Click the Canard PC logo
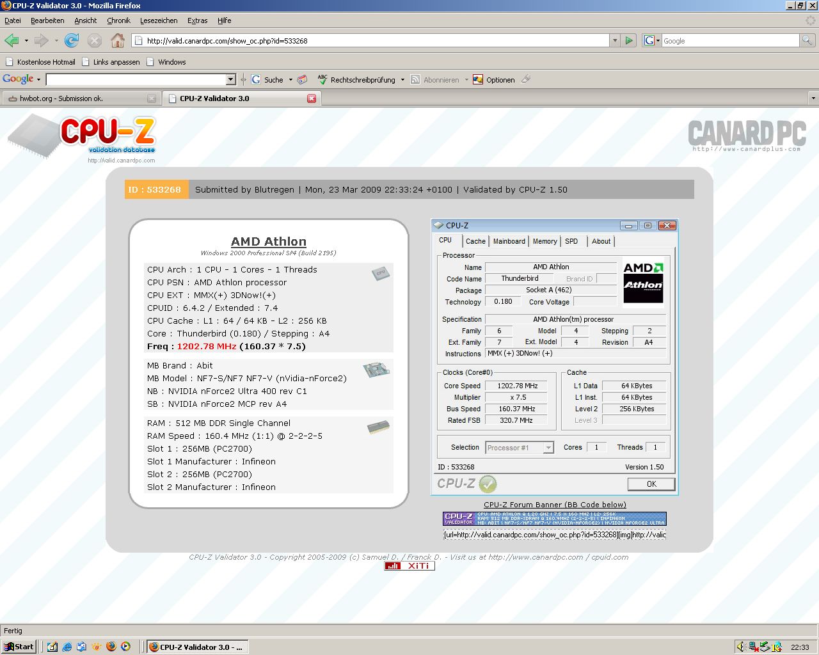The height and width of the screenshot is (655, 819). pyautogui.click(x=747, y=136)
